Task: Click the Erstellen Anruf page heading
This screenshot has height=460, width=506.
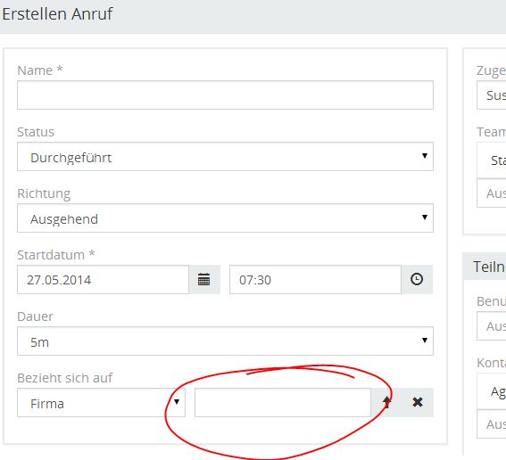Action: pos(57,14)
